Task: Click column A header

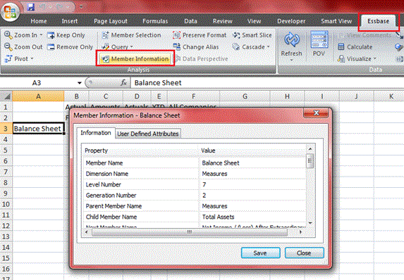Action: [38, 96]
